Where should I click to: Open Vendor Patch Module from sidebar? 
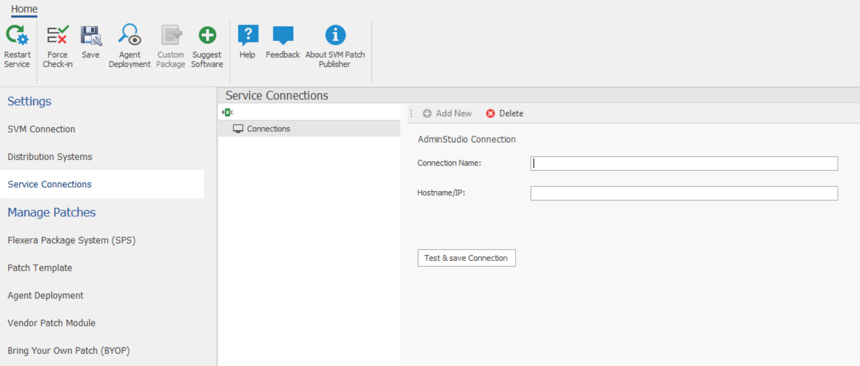52,323
